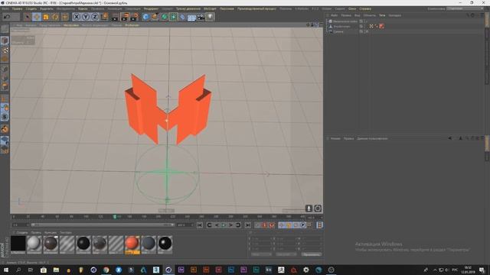Screen dimensions: 490x275
Task: Open the Файл menu in Object Manager
Action: click(334, 15)
